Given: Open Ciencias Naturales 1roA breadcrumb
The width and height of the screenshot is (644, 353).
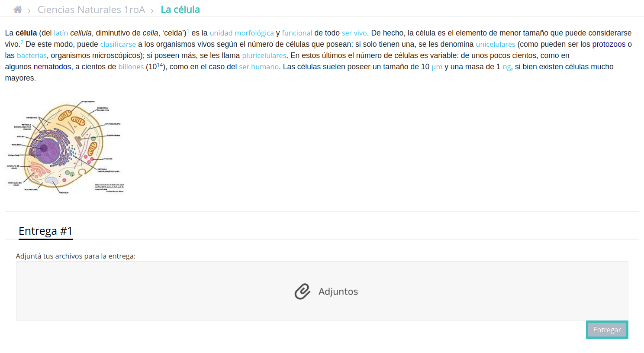Looking at the screenshot, I should pyautogui.click(x=91, y=10).
